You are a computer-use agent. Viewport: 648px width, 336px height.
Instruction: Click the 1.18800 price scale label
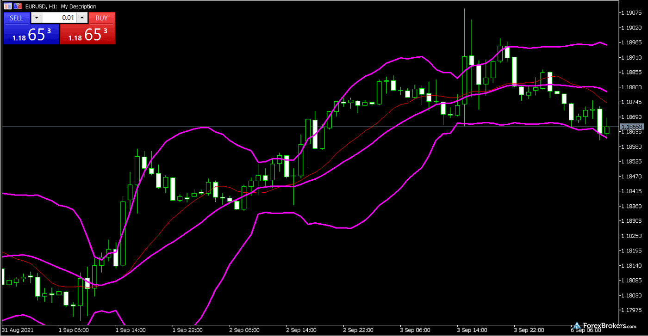click(632, 87)
